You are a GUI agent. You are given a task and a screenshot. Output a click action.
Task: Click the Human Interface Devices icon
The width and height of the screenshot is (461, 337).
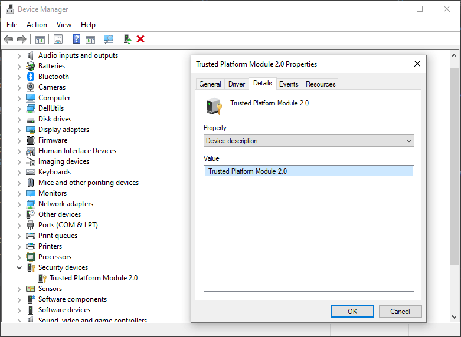click(x=31, y=151)
